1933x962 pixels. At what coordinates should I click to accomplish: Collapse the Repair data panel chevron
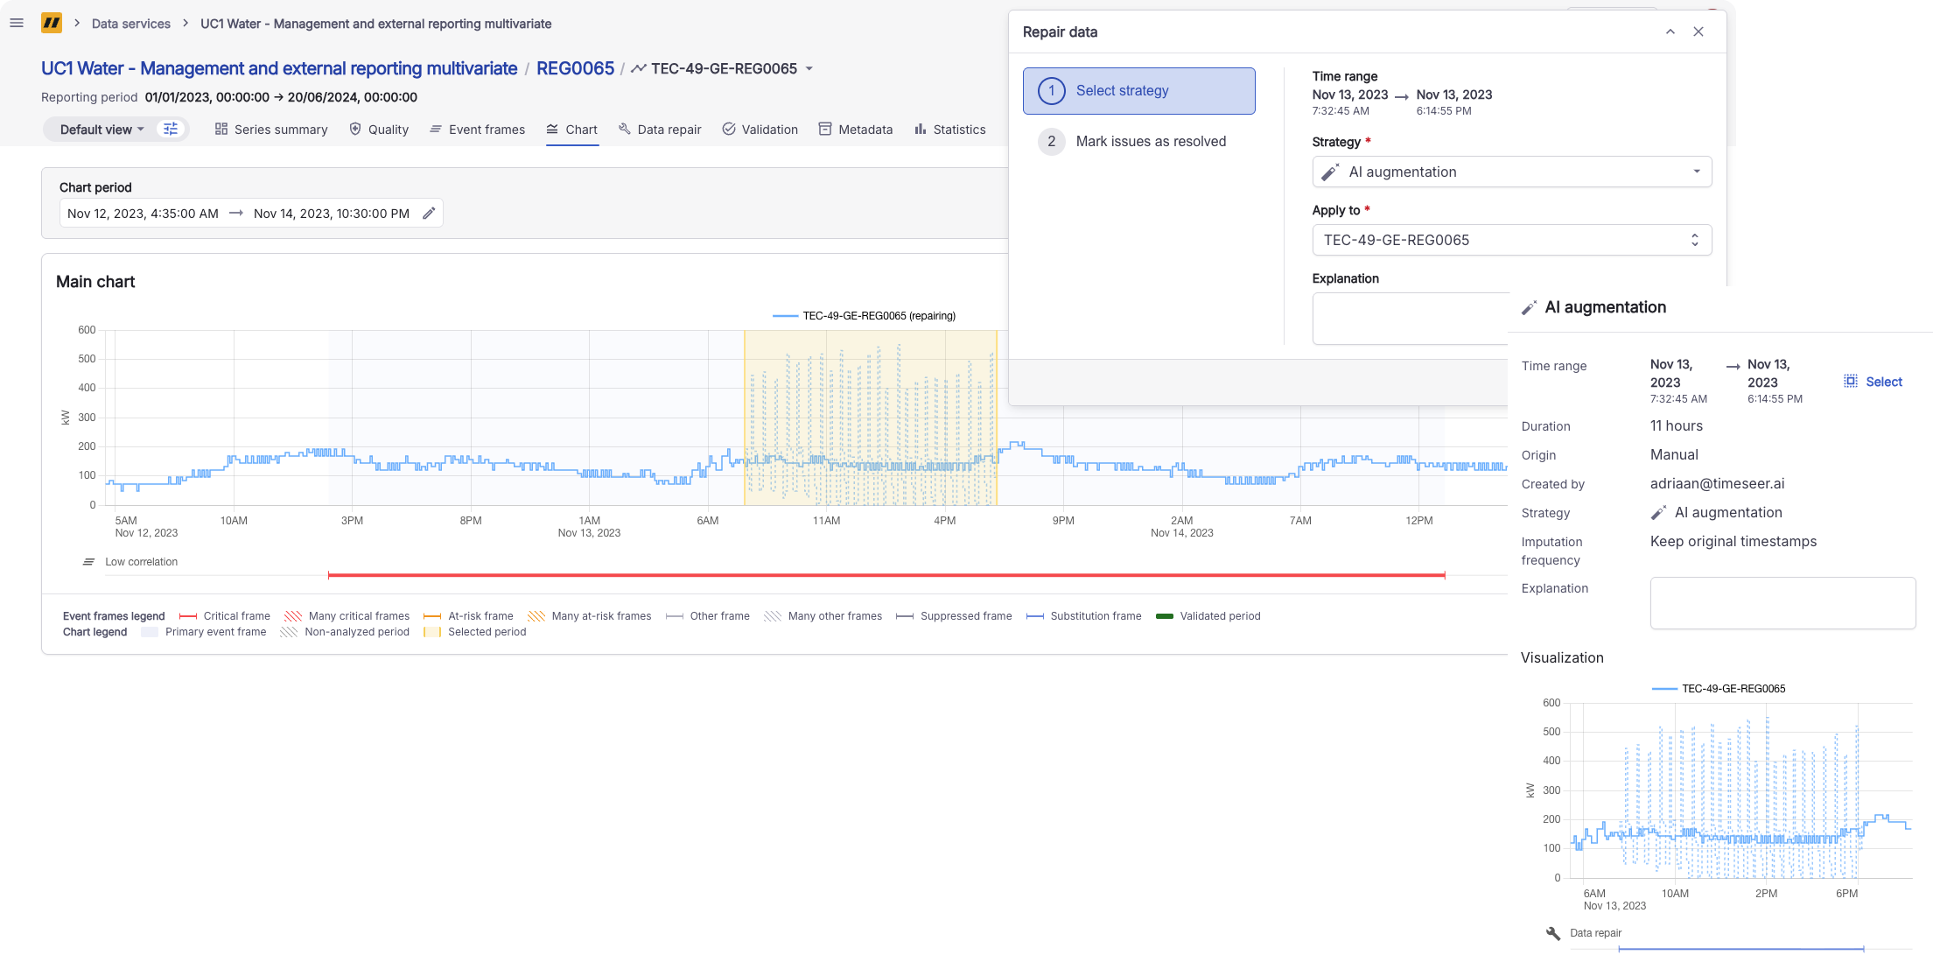[x=1670, y=32]
